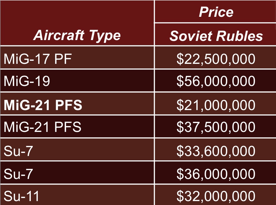The image size is (276, 205).
Task: Click the $37,500,000 price cell
Action: coord(216,127)
